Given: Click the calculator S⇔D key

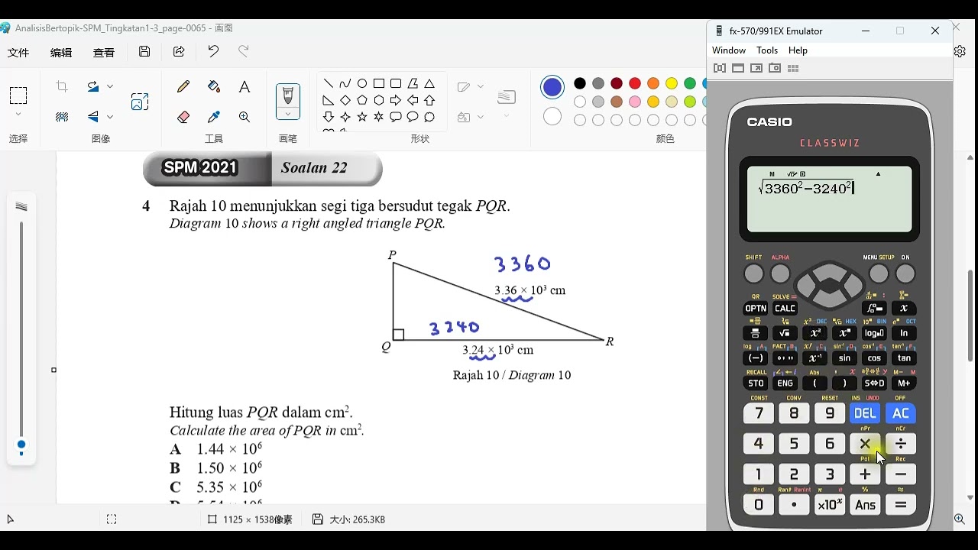Looking at the screenshot, I should 874,383.
